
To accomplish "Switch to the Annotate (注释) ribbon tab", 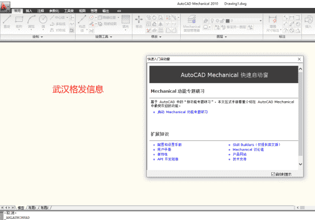I will pos(40,11).
